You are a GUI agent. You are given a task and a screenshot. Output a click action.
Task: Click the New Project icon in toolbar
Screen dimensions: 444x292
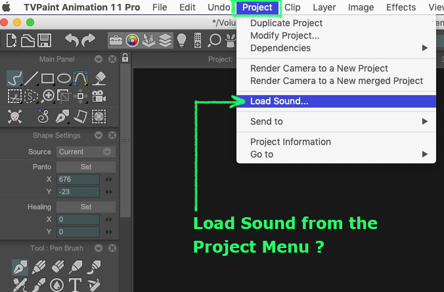12,41
